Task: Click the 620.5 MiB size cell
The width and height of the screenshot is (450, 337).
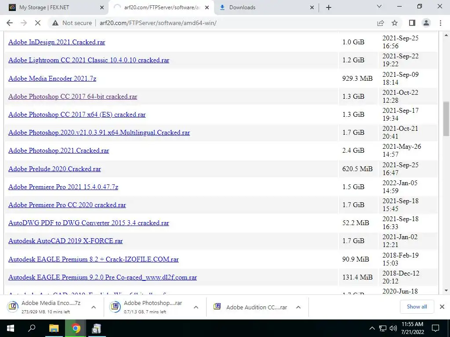Action: coord(357,169)
